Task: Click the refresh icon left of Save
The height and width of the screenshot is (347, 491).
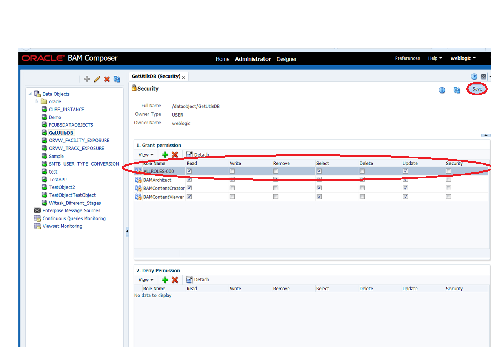Action: pos(457,90)
